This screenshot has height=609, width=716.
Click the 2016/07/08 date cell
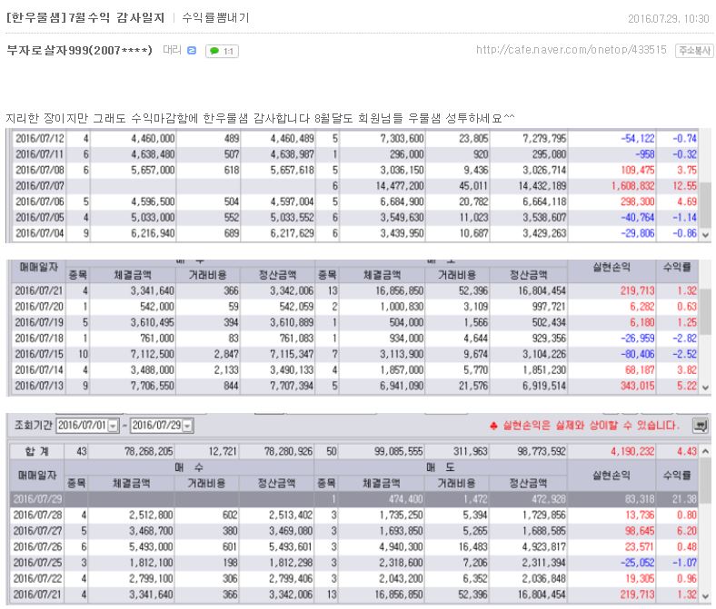40,170
